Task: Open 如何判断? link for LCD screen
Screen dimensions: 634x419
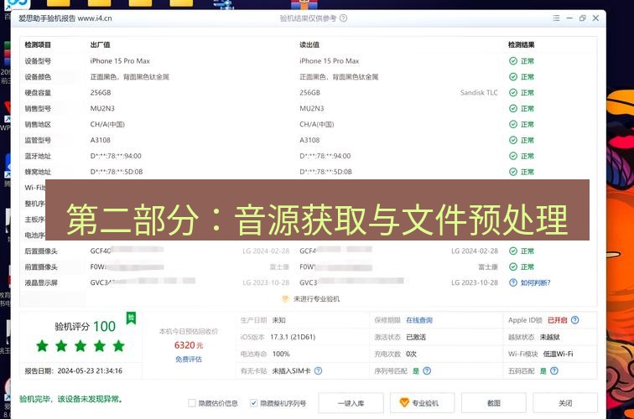Action: pos(535,283)
